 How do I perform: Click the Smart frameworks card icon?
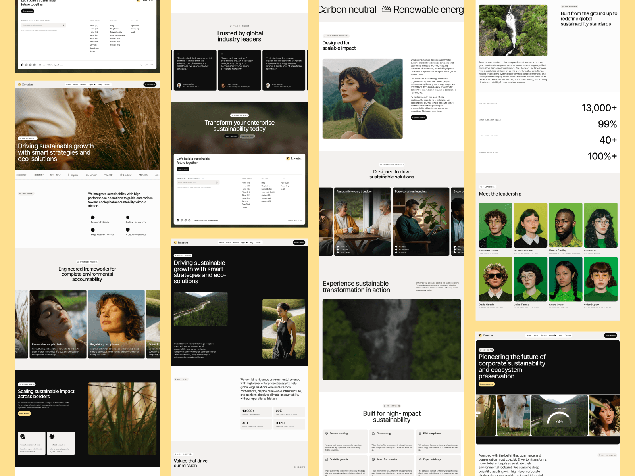[373, 459]
